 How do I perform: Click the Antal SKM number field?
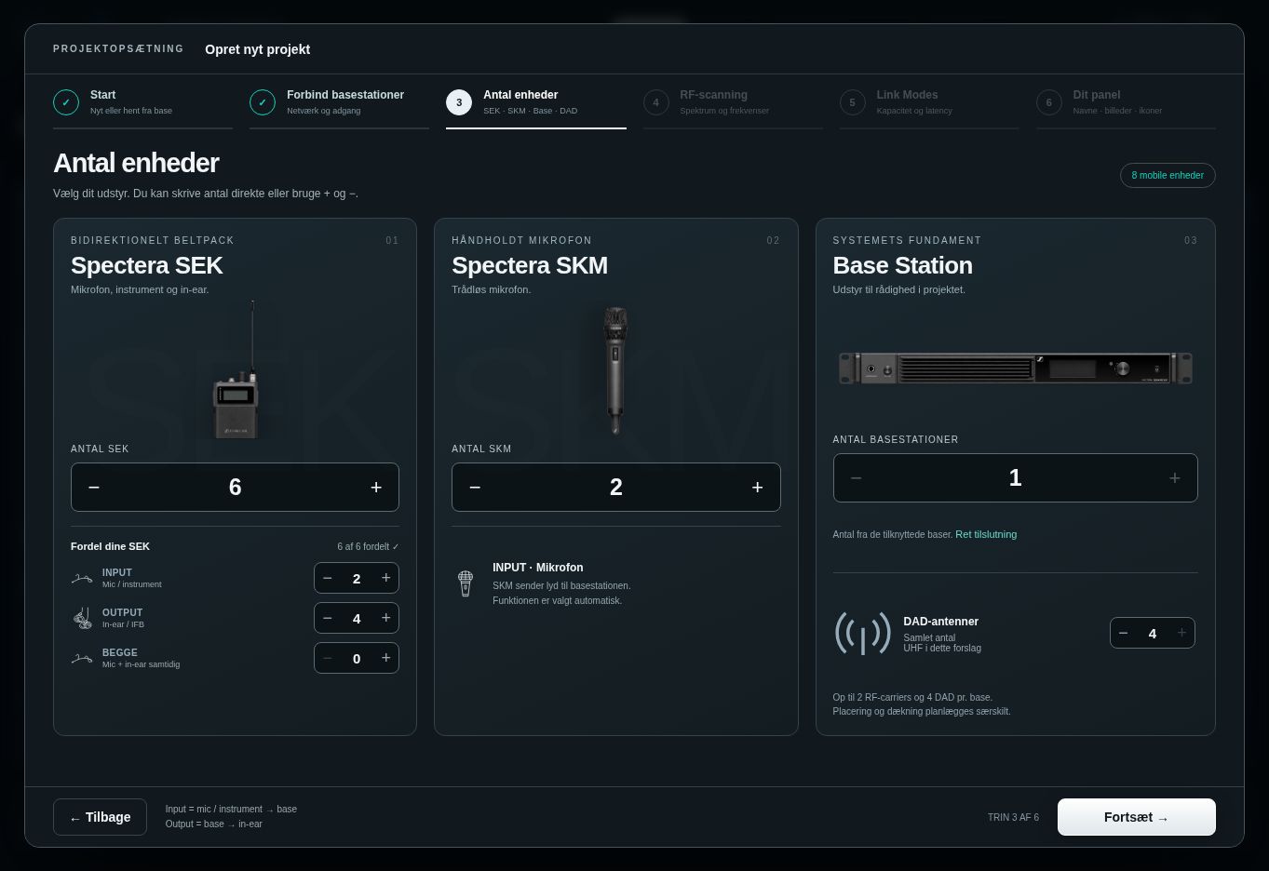pos(616,487)
